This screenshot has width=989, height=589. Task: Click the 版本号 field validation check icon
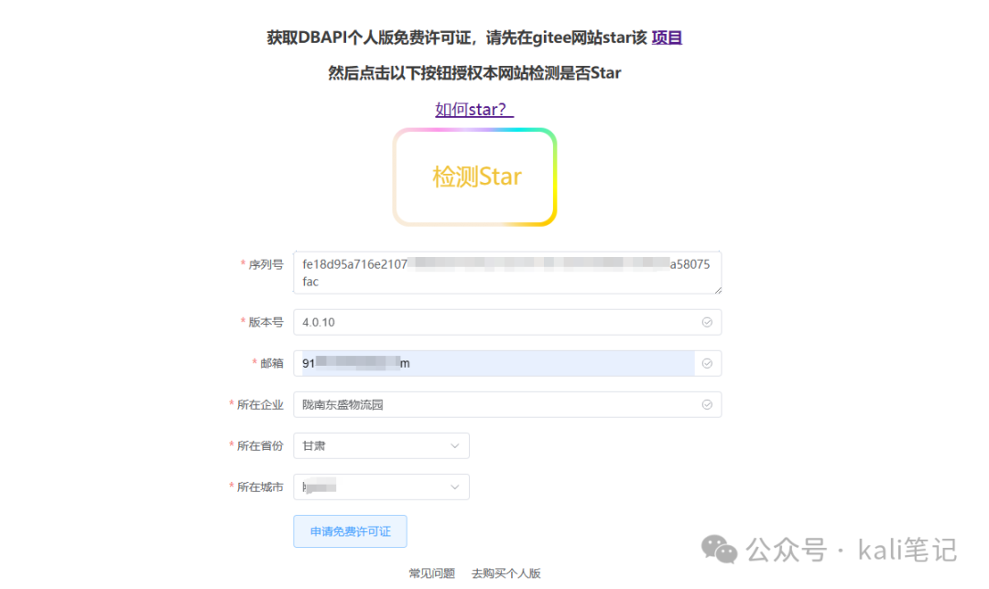[x=707, y=323]
